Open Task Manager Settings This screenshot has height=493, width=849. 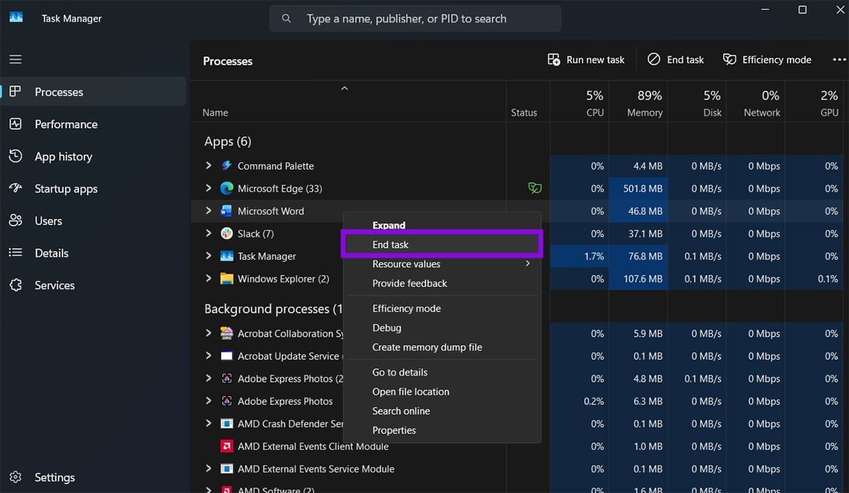(x=94, y=477)
